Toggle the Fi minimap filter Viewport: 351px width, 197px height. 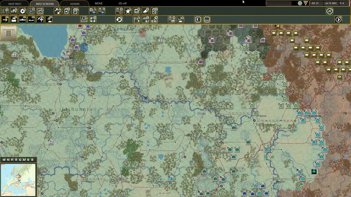click(x=12, y=160)
